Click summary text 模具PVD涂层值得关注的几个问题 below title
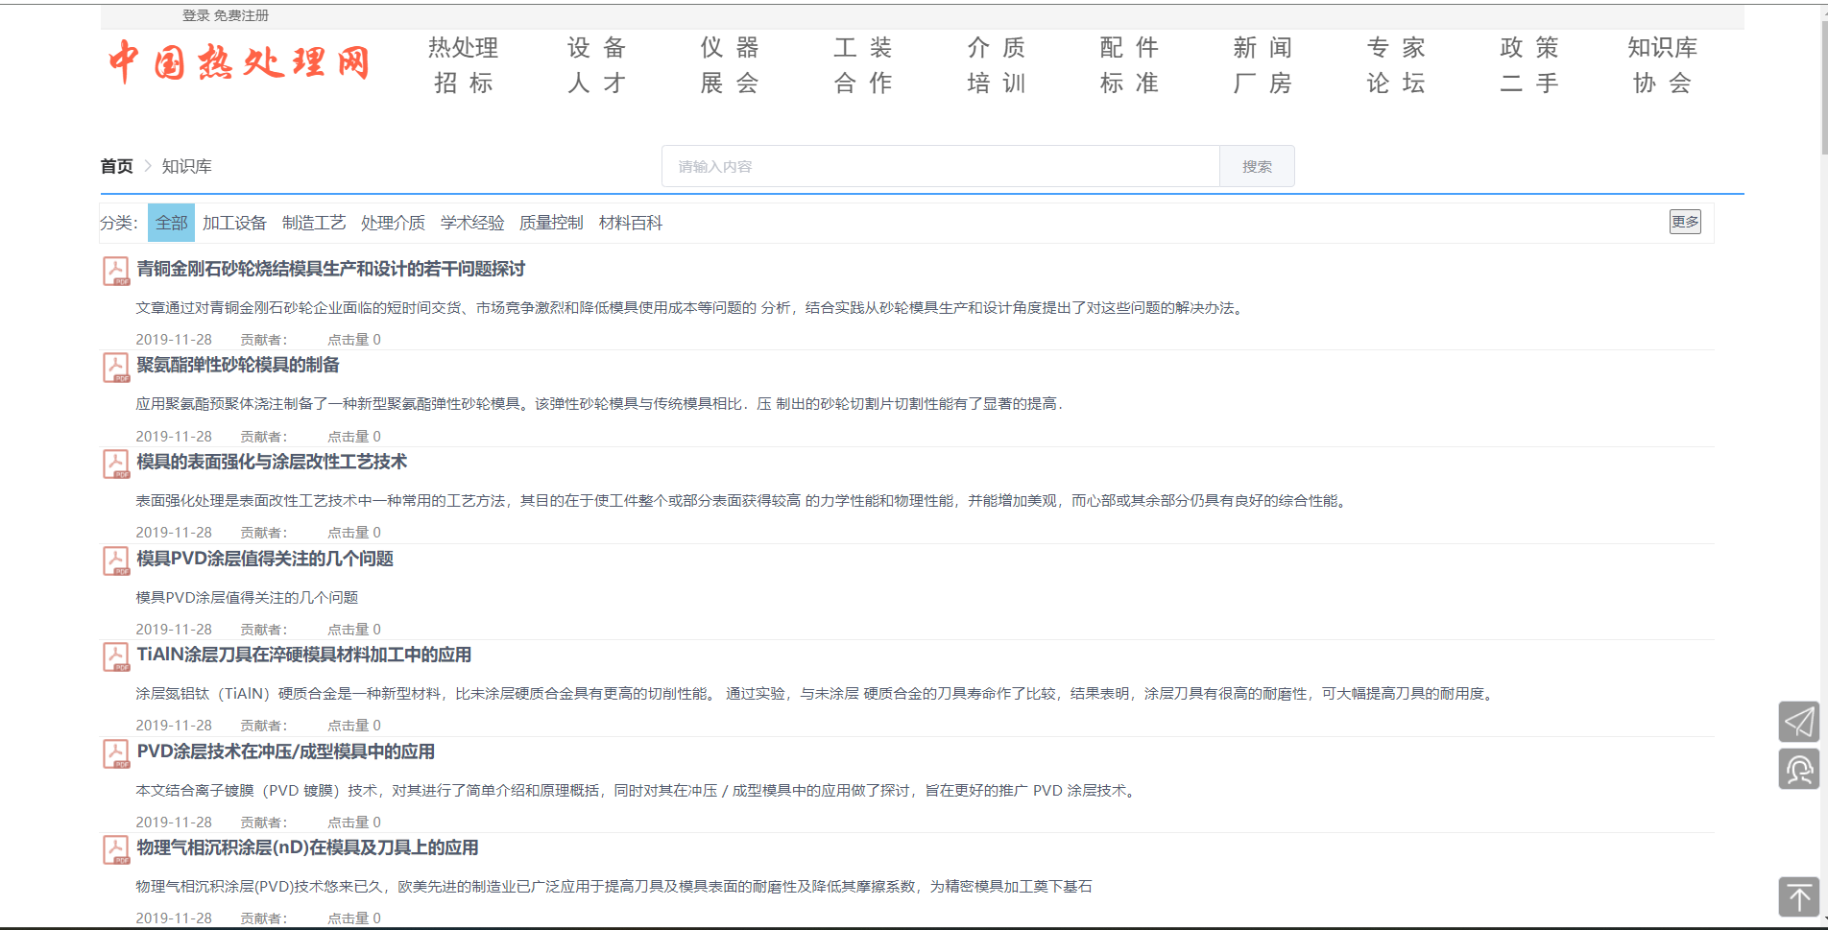Screen dimensions: 1828x930 click(x=247, y=597)
